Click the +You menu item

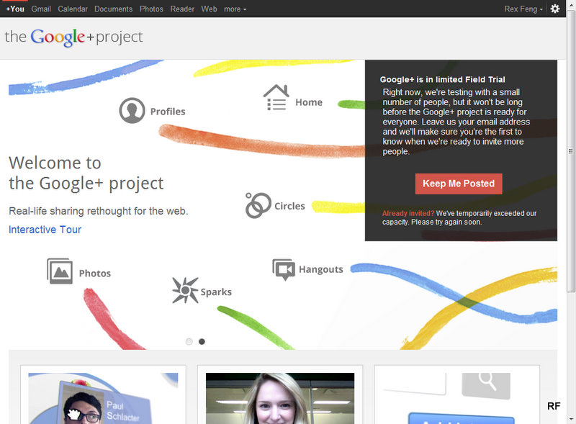[14, 9]
